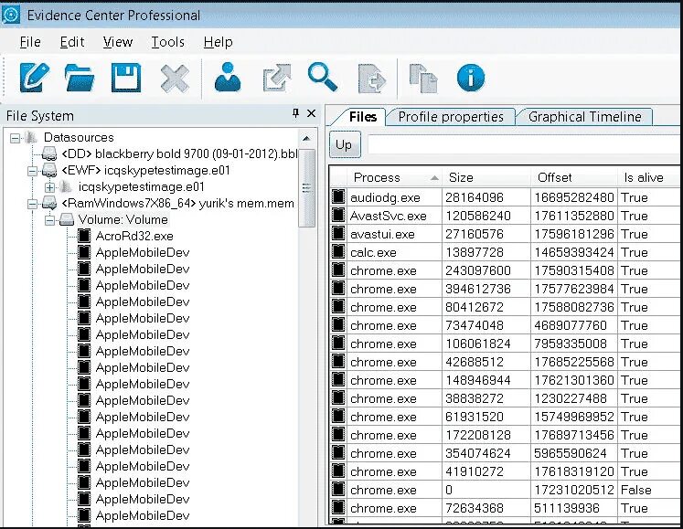Open the Tools menu
Image resolution: width=683 pixels, height=529 pixels.
[x=167, y=42]
